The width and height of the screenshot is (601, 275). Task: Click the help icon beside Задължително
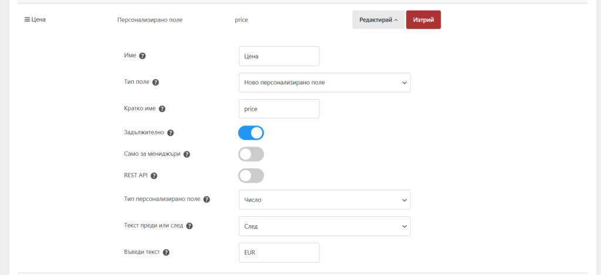coord(171,133)
